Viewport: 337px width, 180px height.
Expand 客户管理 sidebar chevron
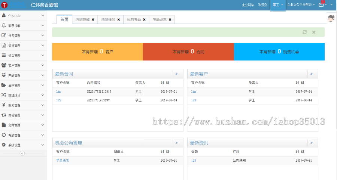(43, 65)
